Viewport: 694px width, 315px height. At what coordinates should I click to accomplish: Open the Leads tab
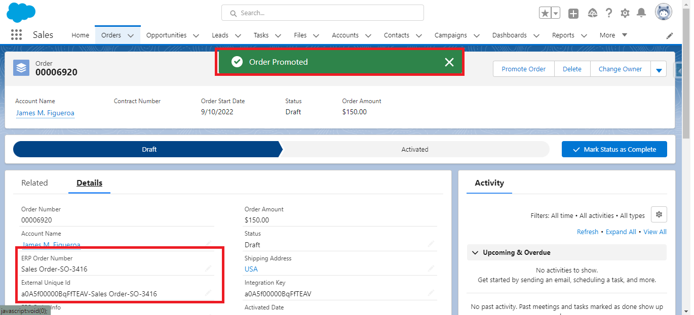(220, 35)
